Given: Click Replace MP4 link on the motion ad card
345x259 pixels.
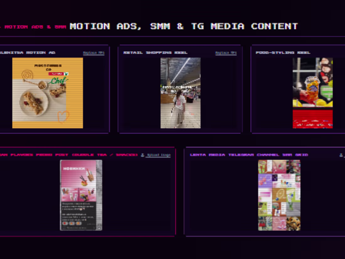Looking at the screenshot, I should (94, 53).
